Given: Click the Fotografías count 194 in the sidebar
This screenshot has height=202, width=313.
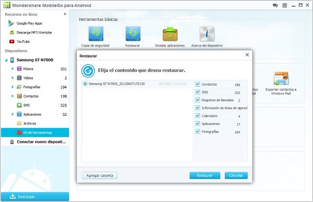Looking at the screenshot, I should [x=64, y=87].
